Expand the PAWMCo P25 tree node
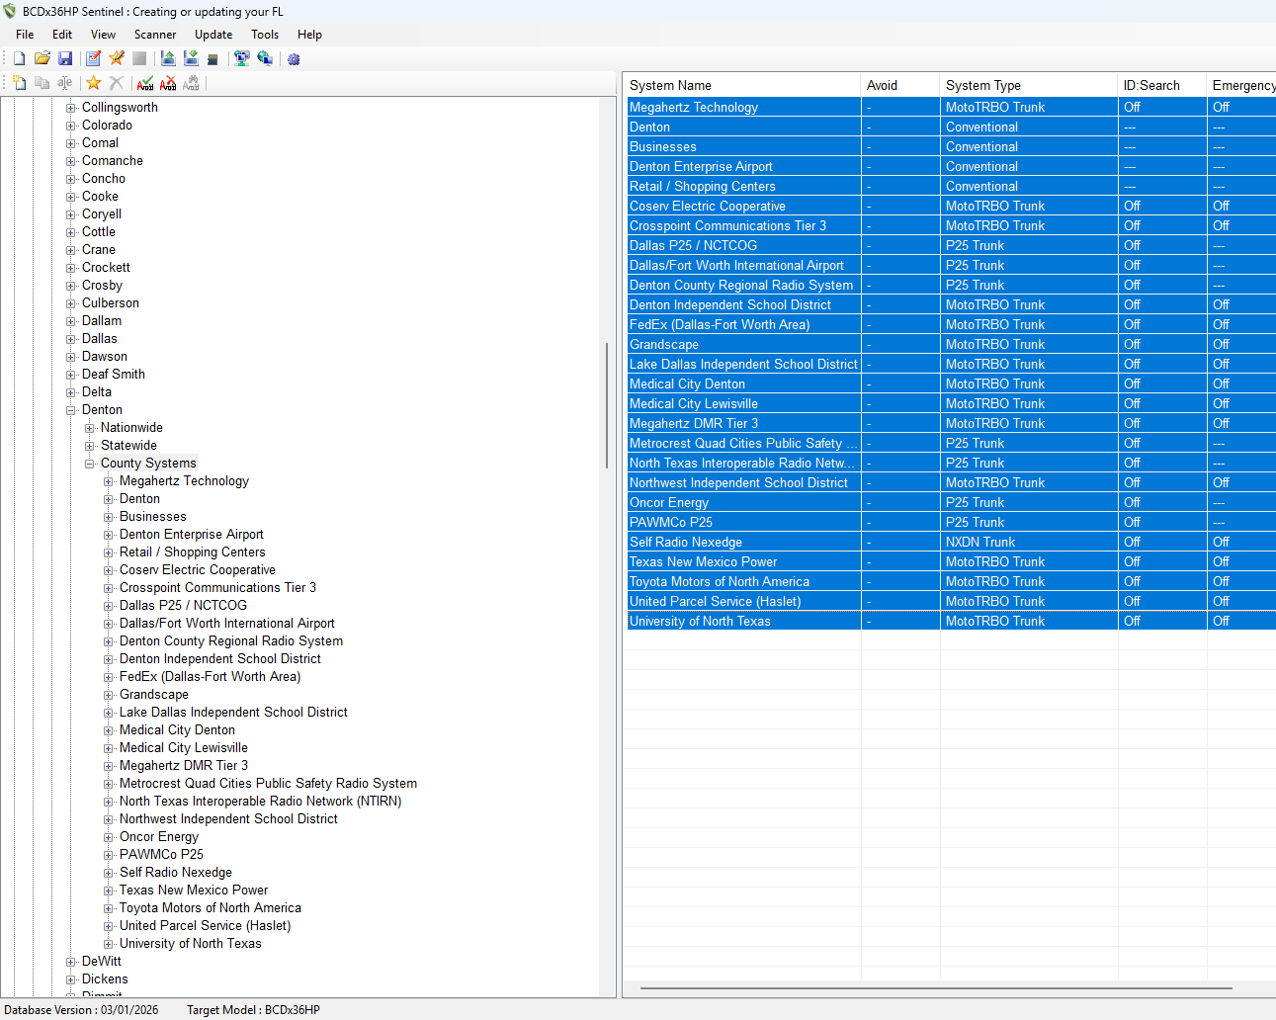This screenshot has height=1020, width=1276. tap(109, 855)
